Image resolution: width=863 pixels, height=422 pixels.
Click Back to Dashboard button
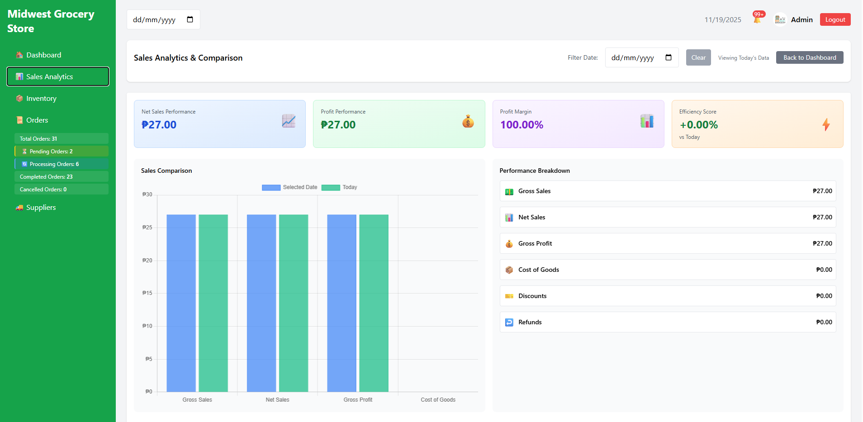810,57
